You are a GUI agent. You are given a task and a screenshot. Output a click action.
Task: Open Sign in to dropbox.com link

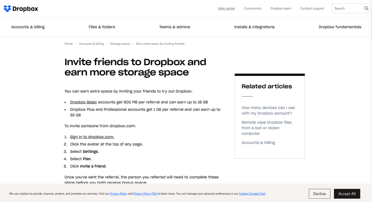92,137
